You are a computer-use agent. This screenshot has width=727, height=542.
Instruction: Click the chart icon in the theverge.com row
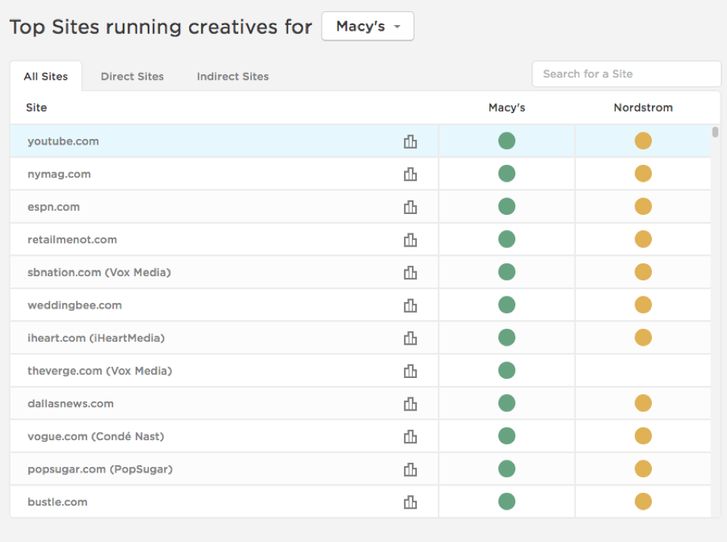(x=410, y=371)
